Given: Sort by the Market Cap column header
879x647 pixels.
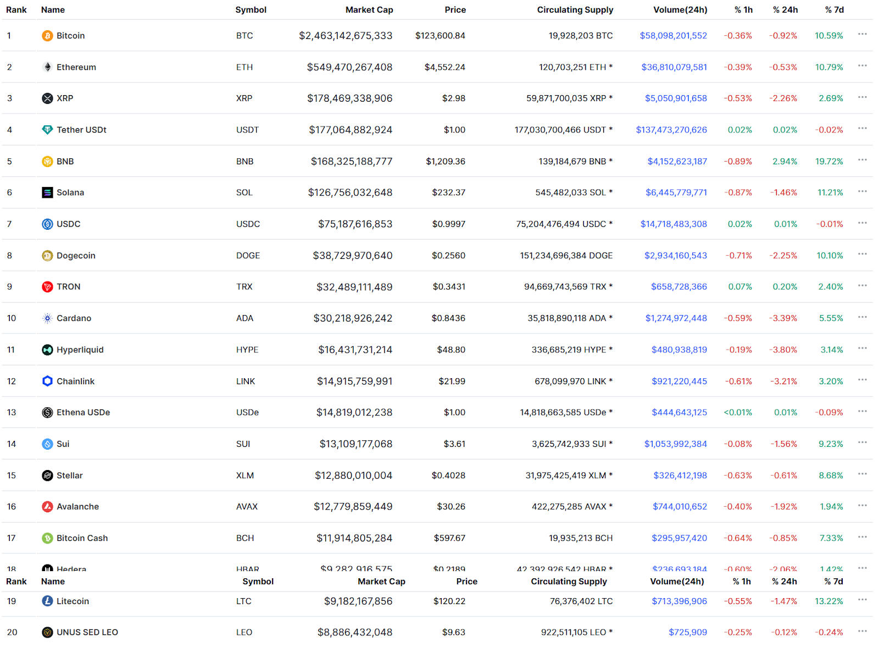Looking at the screenshot, I should 369,10.
